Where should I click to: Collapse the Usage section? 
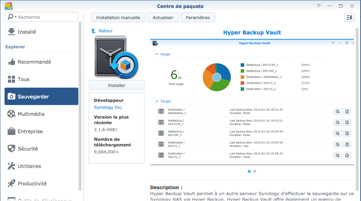click(x=157, y=54)
